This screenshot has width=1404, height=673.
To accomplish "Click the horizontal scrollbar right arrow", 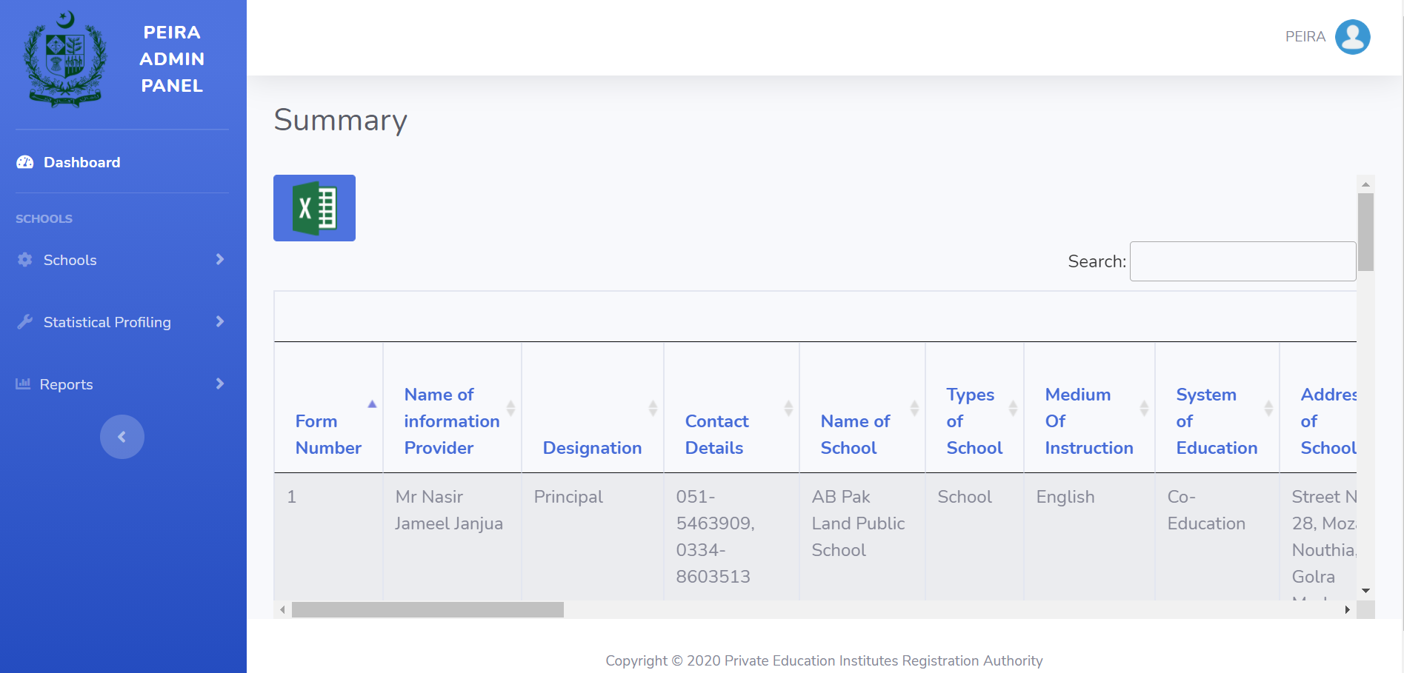I will 1347,610.
